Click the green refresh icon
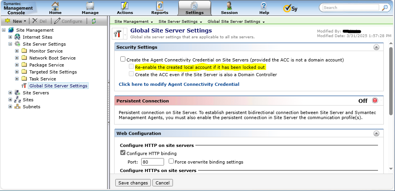Viewport: 395px width, 191px height. [94, 21]
